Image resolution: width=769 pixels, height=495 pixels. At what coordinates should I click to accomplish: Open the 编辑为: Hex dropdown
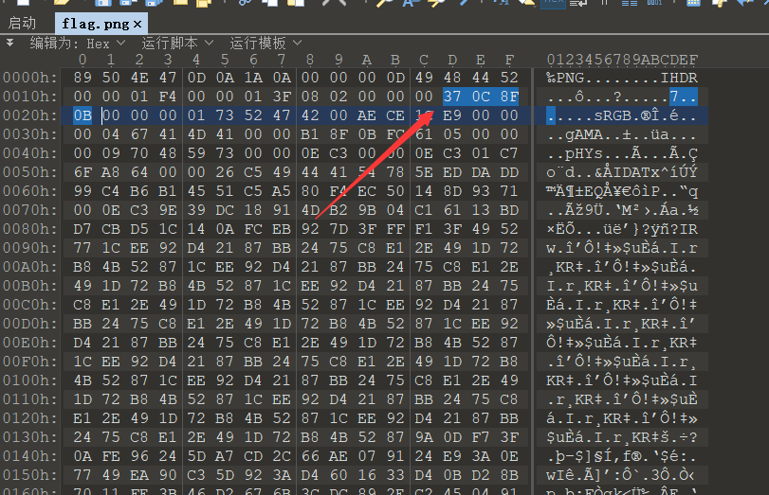point(78,44)
